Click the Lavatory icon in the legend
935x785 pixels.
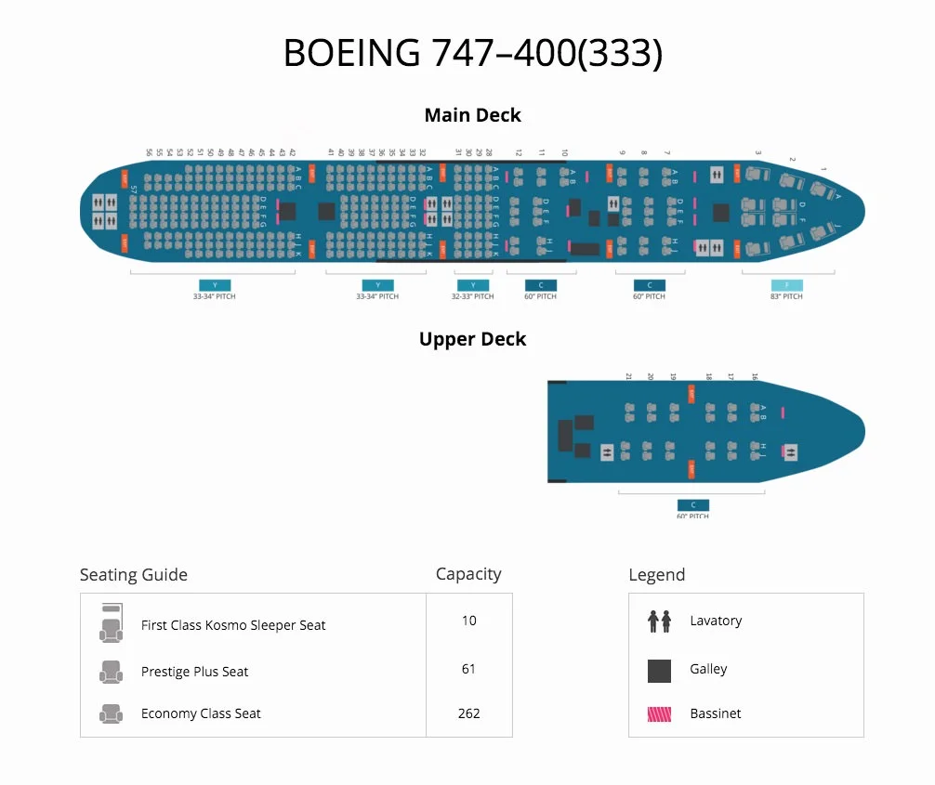659,621
